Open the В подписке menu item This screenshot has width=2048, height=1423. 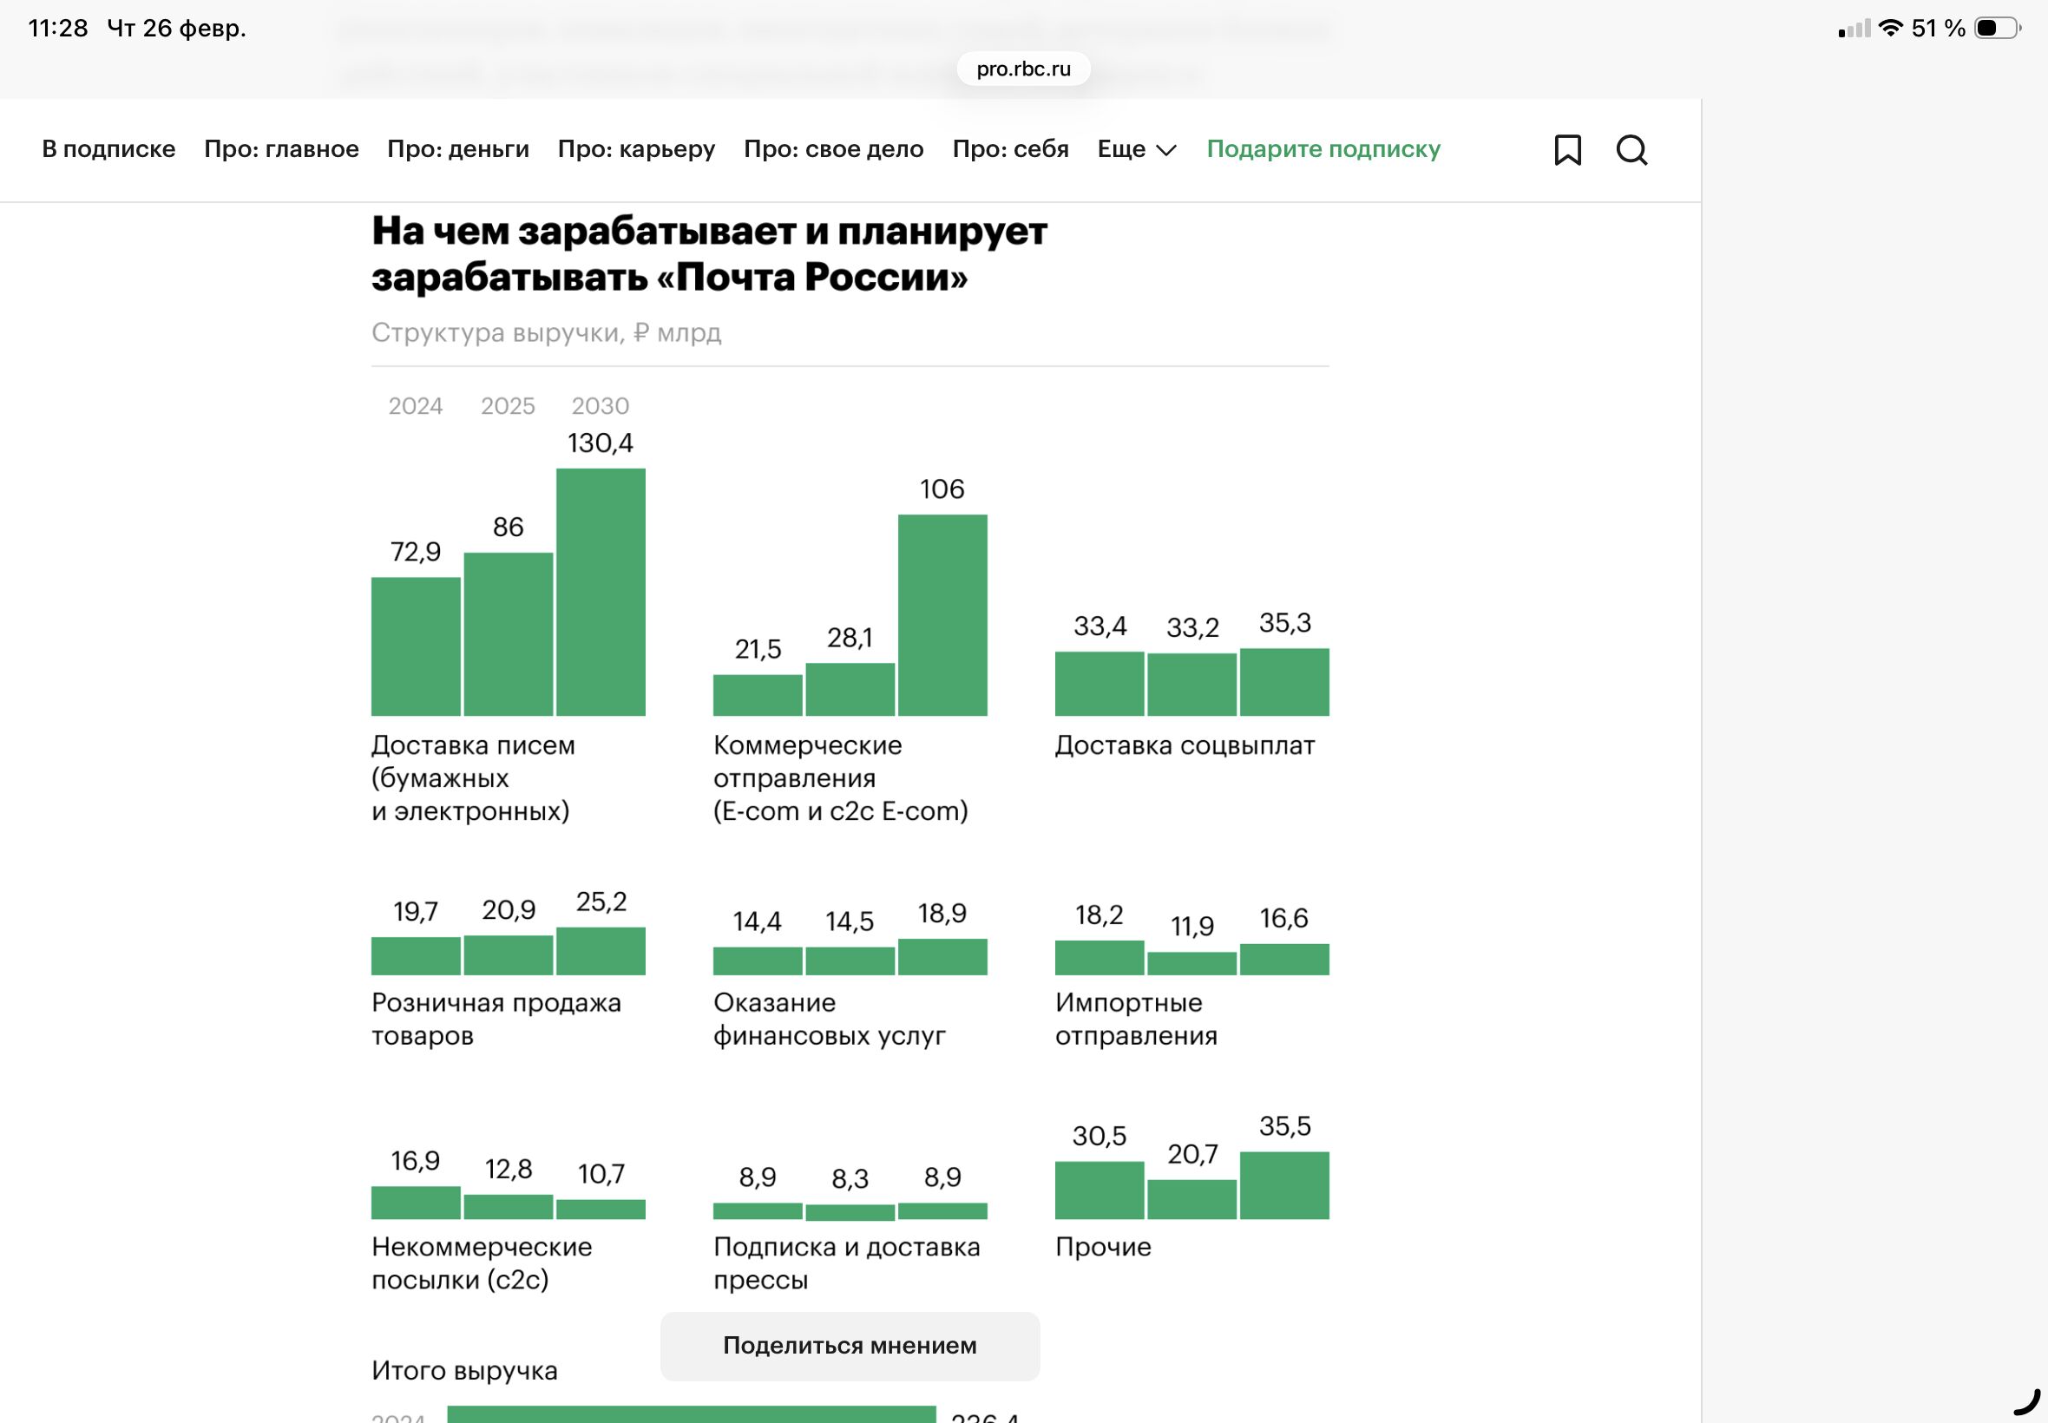108,149
